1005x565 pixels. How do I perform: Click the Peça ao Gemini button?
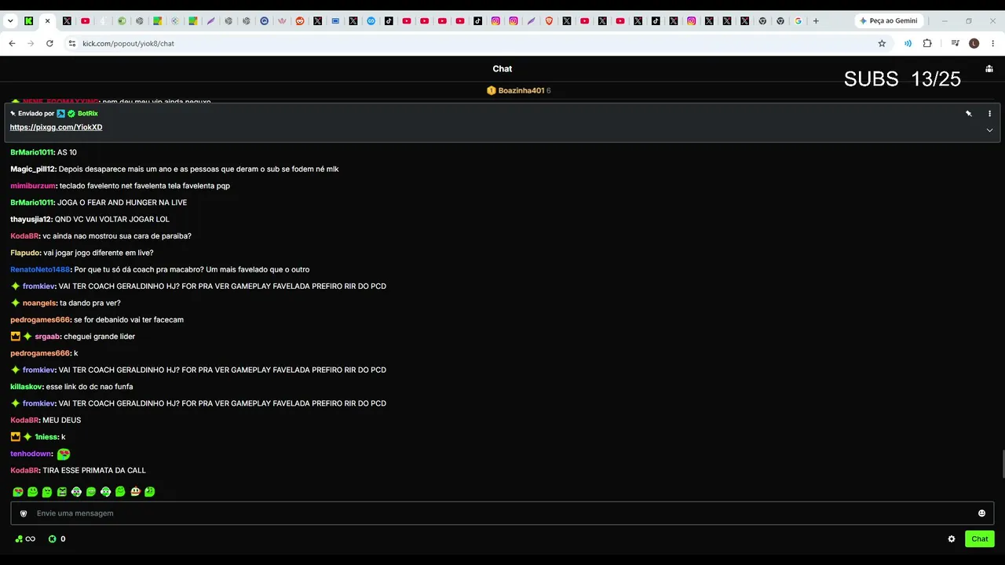tap(890, 21)
